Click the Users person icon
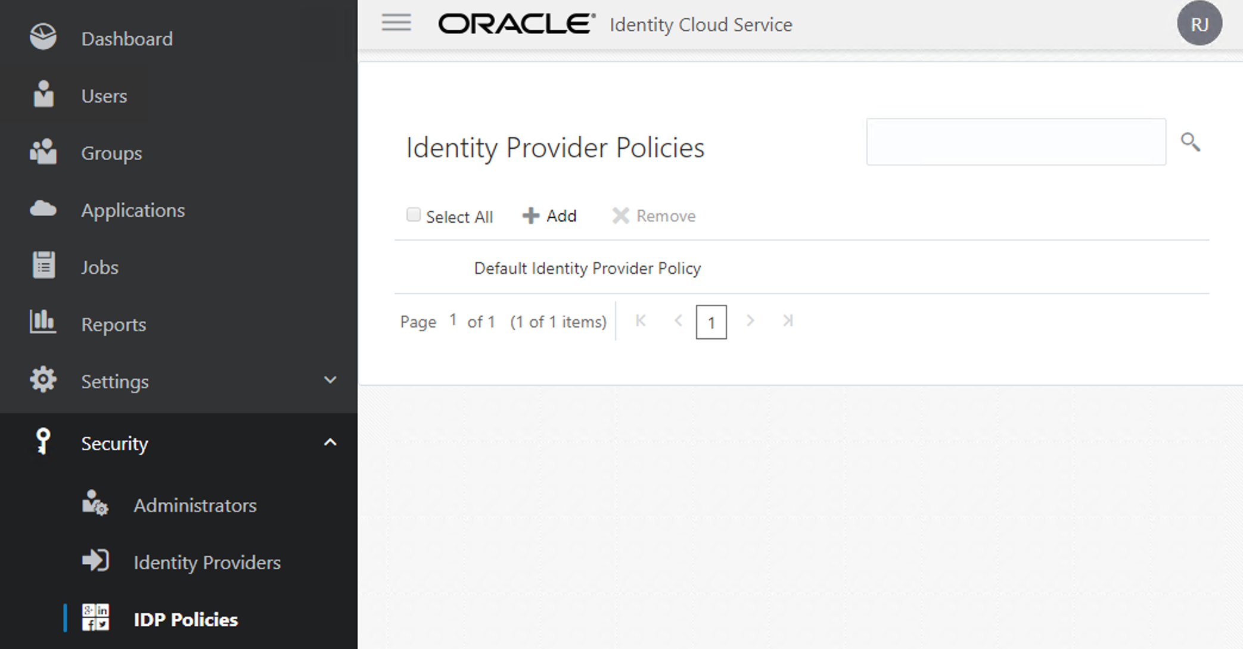This screenshot has height=649, width=1243. coord(43,94)
